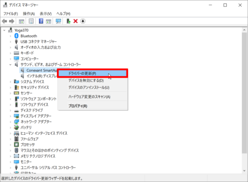Click the プロセッサ chip icon
The height and width of the screenshot is (182, 248).
coord(16,145)
